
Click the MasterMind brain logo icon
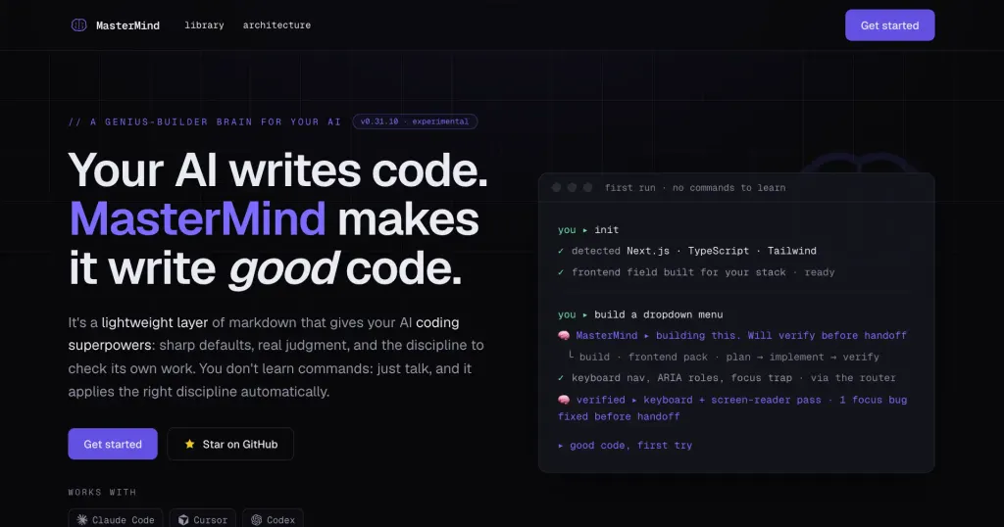[78, 24]
